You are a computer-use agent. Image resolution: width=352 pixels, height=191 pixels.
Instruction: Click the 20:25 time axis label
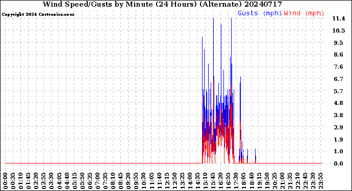(x=274, y=181)
